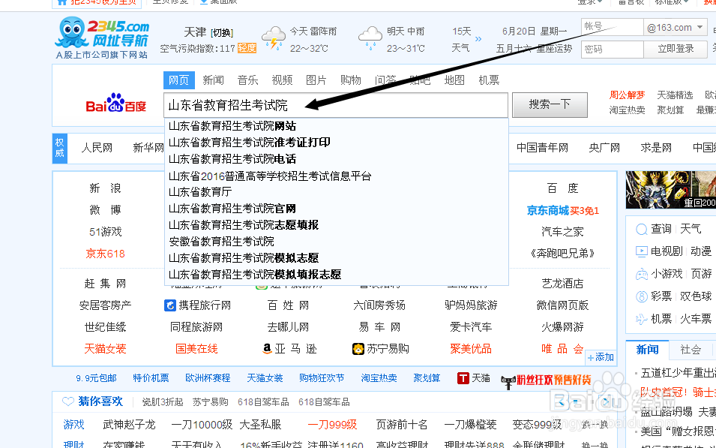Open the 去哪儿网 link
The height and width of the screenshot is (448, 716).
click(288, 327)
